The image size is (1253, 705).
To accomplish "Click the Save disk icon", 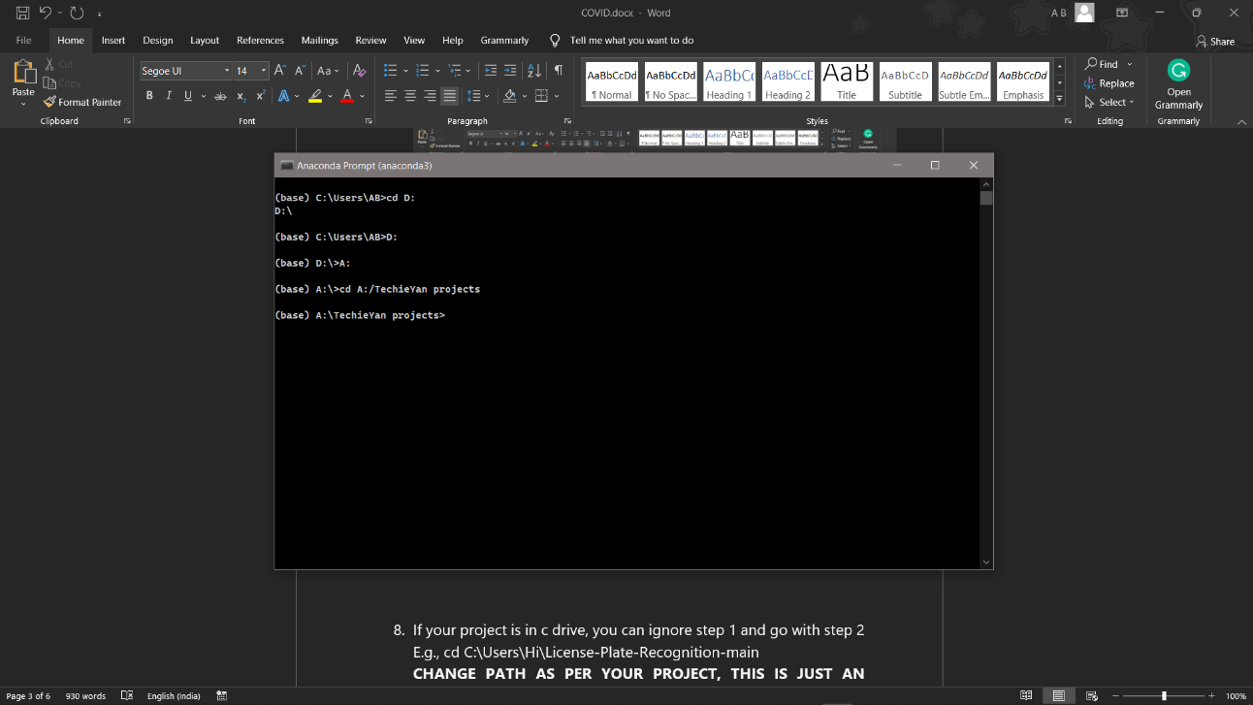I will pyautogui.click(x=22, y=14).
